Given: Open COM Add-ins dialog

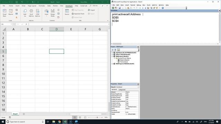Looking at the screenshot, I should [x=38, y=13].
